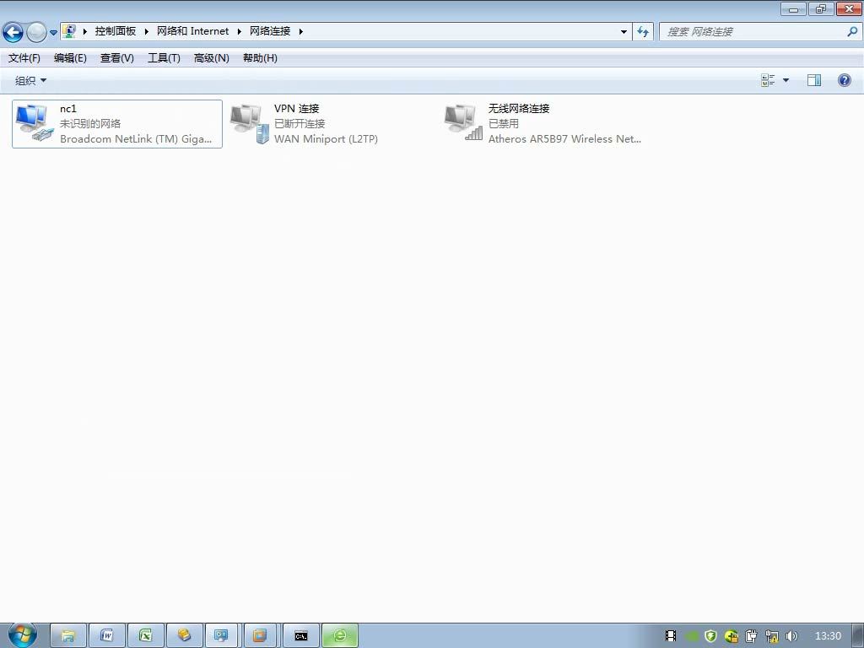Image resolution: width=864 pixels, height=648 pixels.
Task: Click the change view icon
Action: click(768, 80)
